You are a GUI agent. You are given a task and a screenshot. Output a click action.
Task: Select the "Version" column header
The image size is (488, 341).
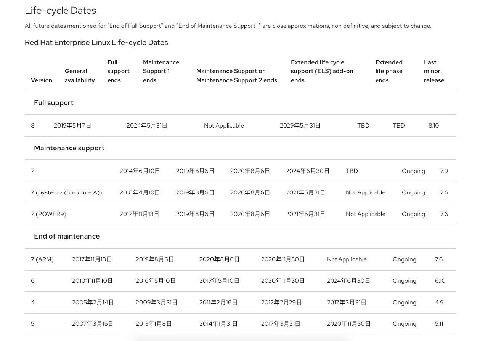click(42, 80)
